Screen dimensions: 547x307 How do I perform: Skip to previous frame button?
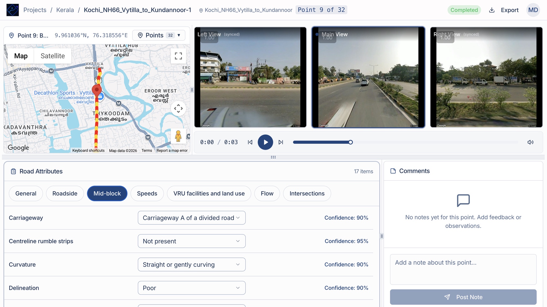pos(250,142)
